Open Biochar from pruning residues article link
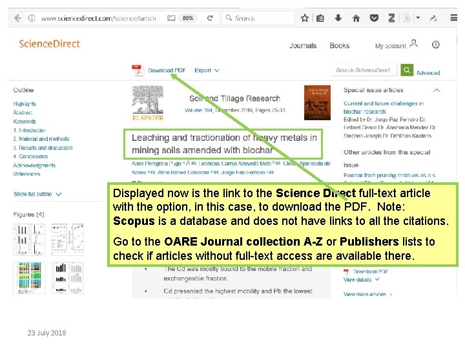The image size is (465, 349). 389,175
